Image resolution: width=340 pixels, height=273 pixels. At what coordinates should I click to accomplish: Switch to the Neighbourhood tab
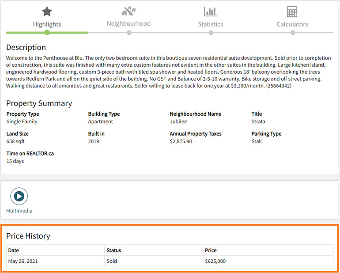[128, 23]
